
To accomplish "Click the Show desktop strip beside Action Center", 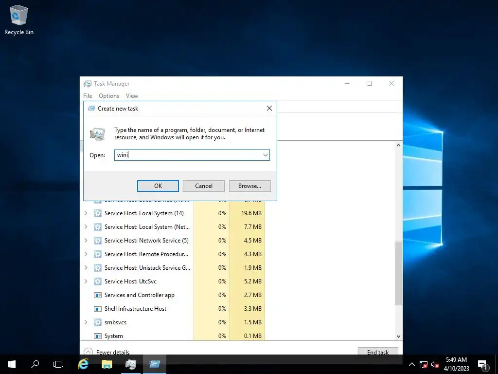I will click(x=497, y=364).
